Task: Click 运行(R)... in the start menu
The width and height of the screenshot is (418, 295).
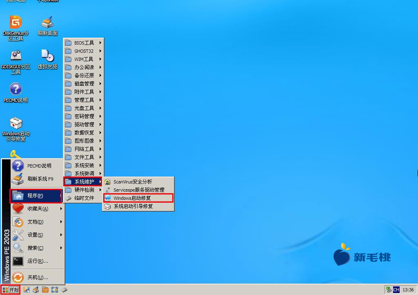Action: click(x=37, y=261)
